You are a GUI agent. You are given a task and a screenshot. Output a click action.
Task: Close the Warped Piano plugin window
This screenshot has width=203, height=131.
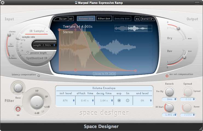(x=2, y=2)
